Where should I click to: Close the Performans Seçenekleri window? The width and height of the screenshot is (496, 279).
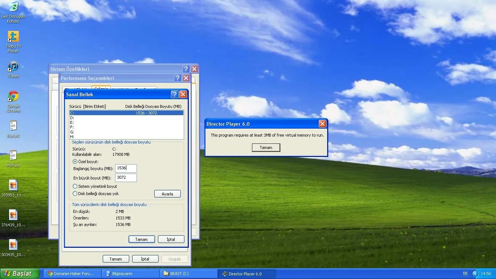[x=186, y=78]
